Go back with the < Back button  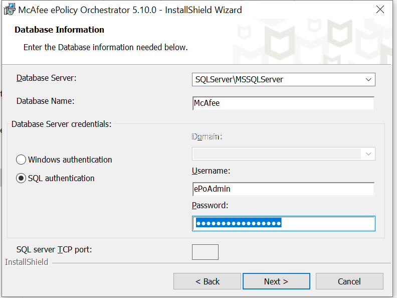(207, 281)
